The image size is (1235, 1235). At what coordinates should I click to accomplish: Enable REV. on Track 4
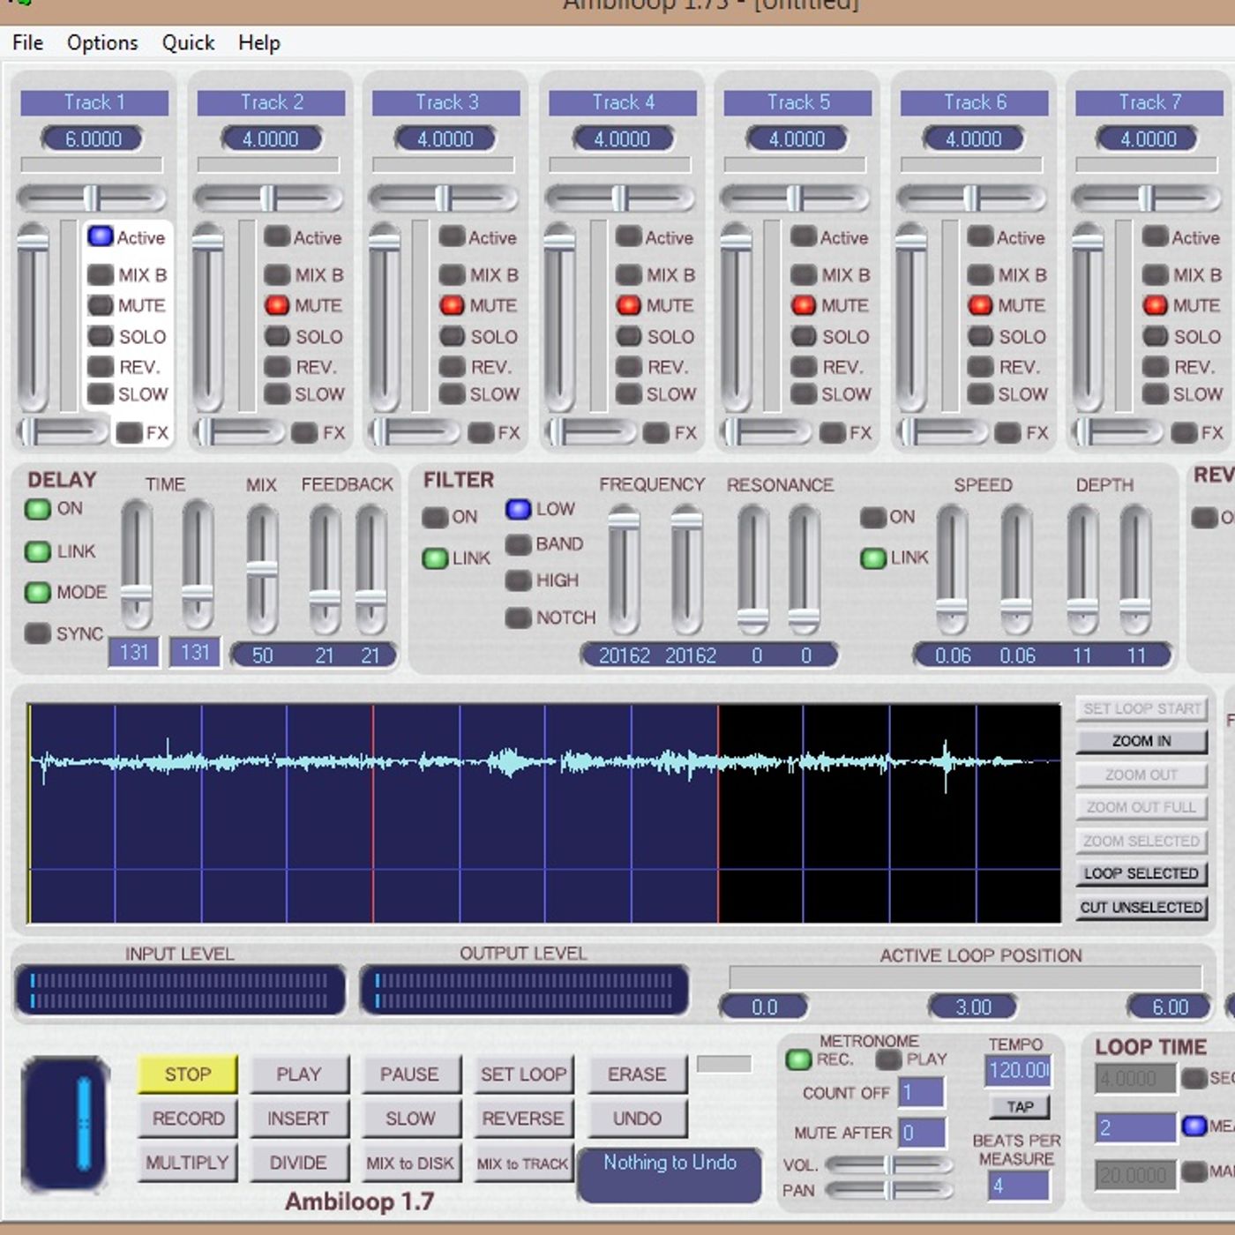(628, 366)
